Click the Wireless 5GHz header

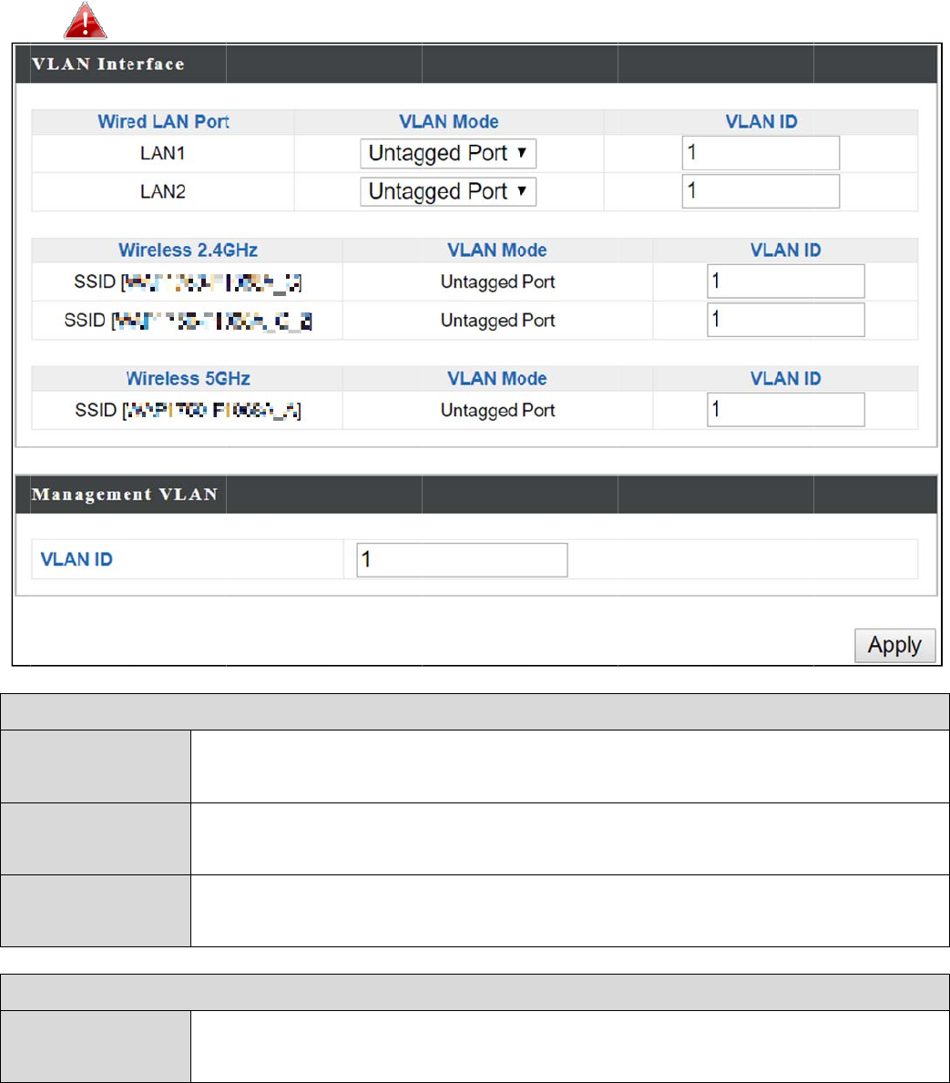pyautogui.click(x=188, y=379)
